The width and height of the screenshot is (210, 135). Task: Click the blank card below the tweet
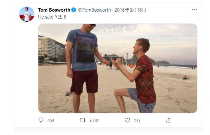pos(107,132)
